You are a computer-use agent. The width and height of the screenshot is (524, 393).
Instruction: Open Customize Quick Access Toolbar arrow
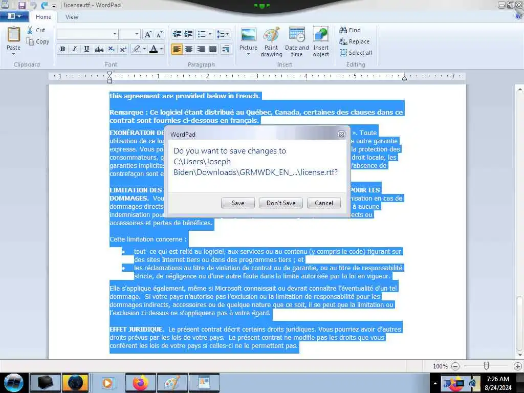click(x=54, y=6)
